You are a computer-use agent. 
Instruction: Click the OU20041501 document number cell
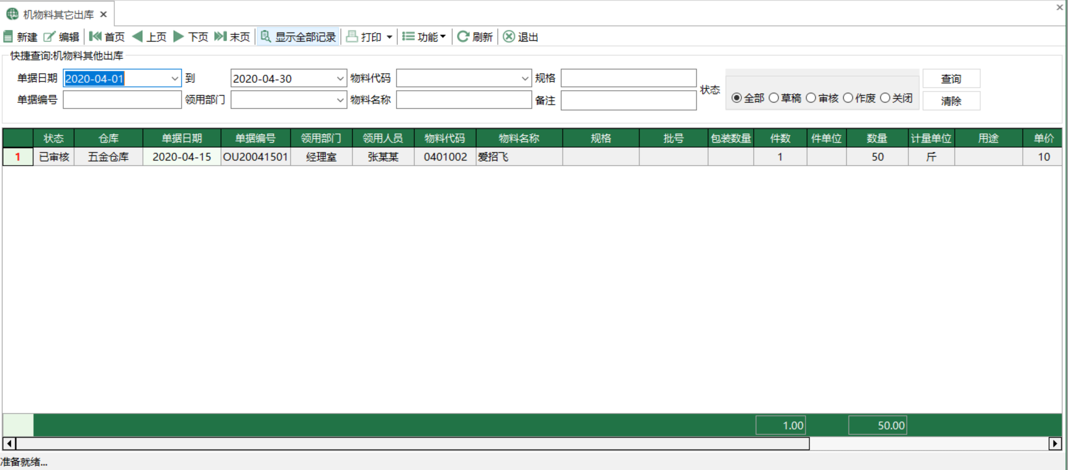pyautogui.click(x=256, y=157)
